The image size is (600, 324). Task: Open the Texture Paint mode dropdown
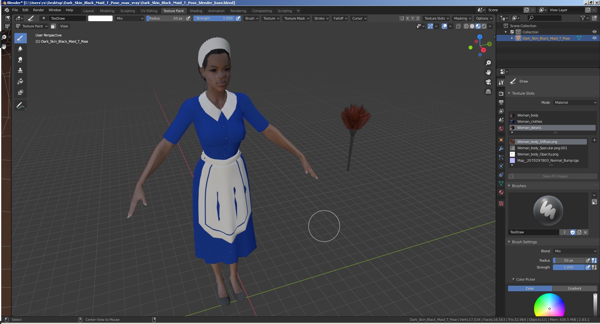point(32,26)
